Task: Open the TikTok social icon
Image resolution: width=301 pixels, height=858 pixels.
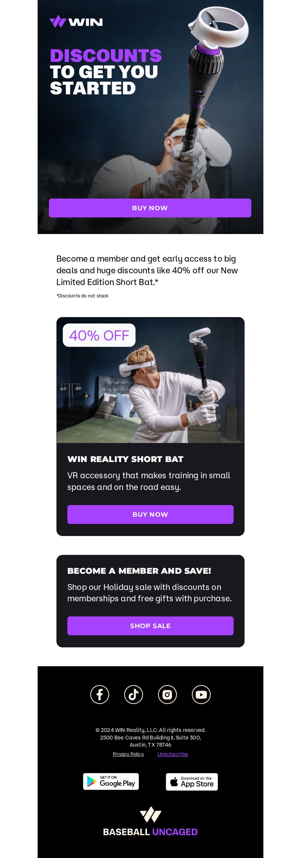Action: 134,695
